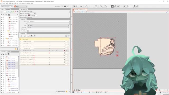Click the Mesh line color swatch
Image resolution: width=169 pixels, height=95 pixels.
coord(29,15)
